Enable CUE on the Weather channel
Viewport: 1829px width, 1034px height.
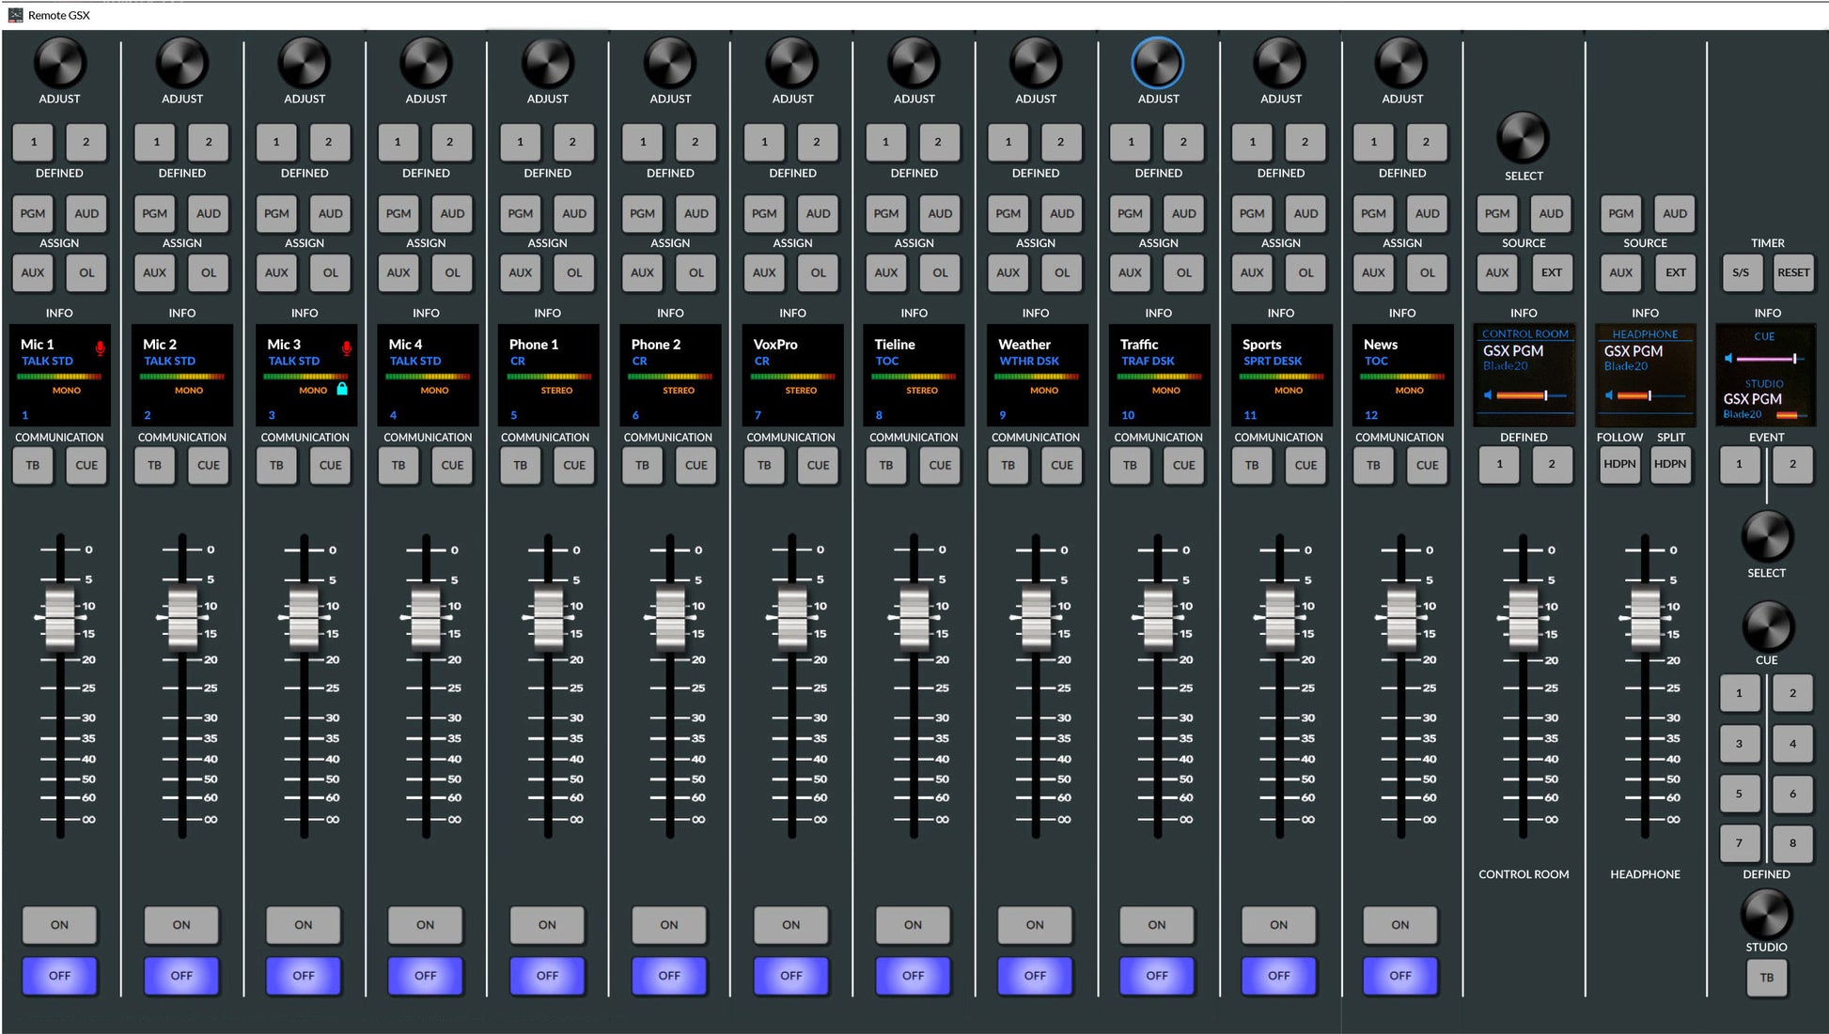tap(1061, 465)
